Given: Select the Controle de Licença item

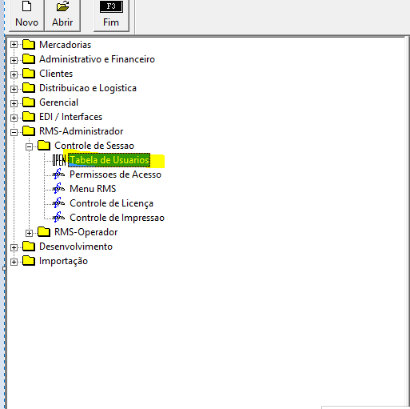Looking at the screenshot, I should coord(111,203).
